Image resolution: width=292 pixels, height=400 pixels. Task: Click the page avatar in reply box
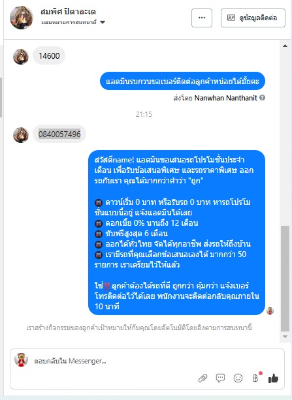click(21, 360)
